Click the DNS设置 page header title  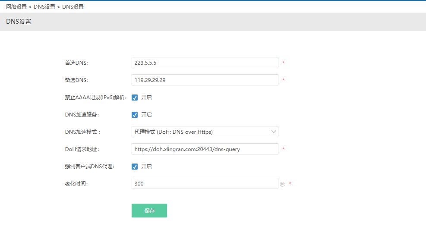point(19,22)
